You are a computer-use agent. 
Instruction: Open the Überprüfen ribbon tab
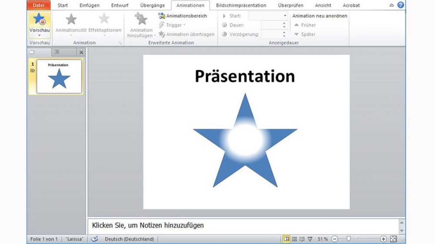[291, 5]
